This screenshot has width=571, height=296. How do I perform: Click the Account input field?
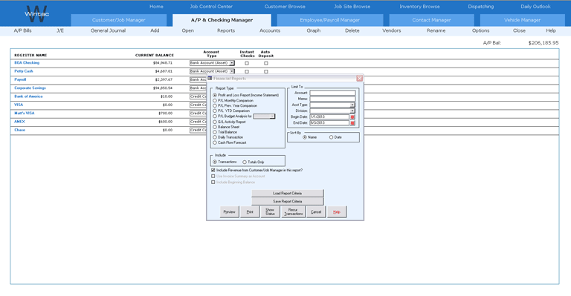click(x=332, y=93)
